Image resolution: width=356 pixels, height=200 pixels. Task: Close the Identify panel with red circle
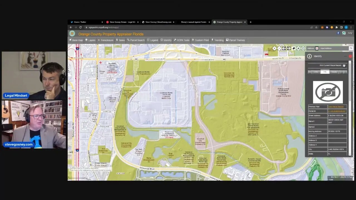click(x=350, y=56)
